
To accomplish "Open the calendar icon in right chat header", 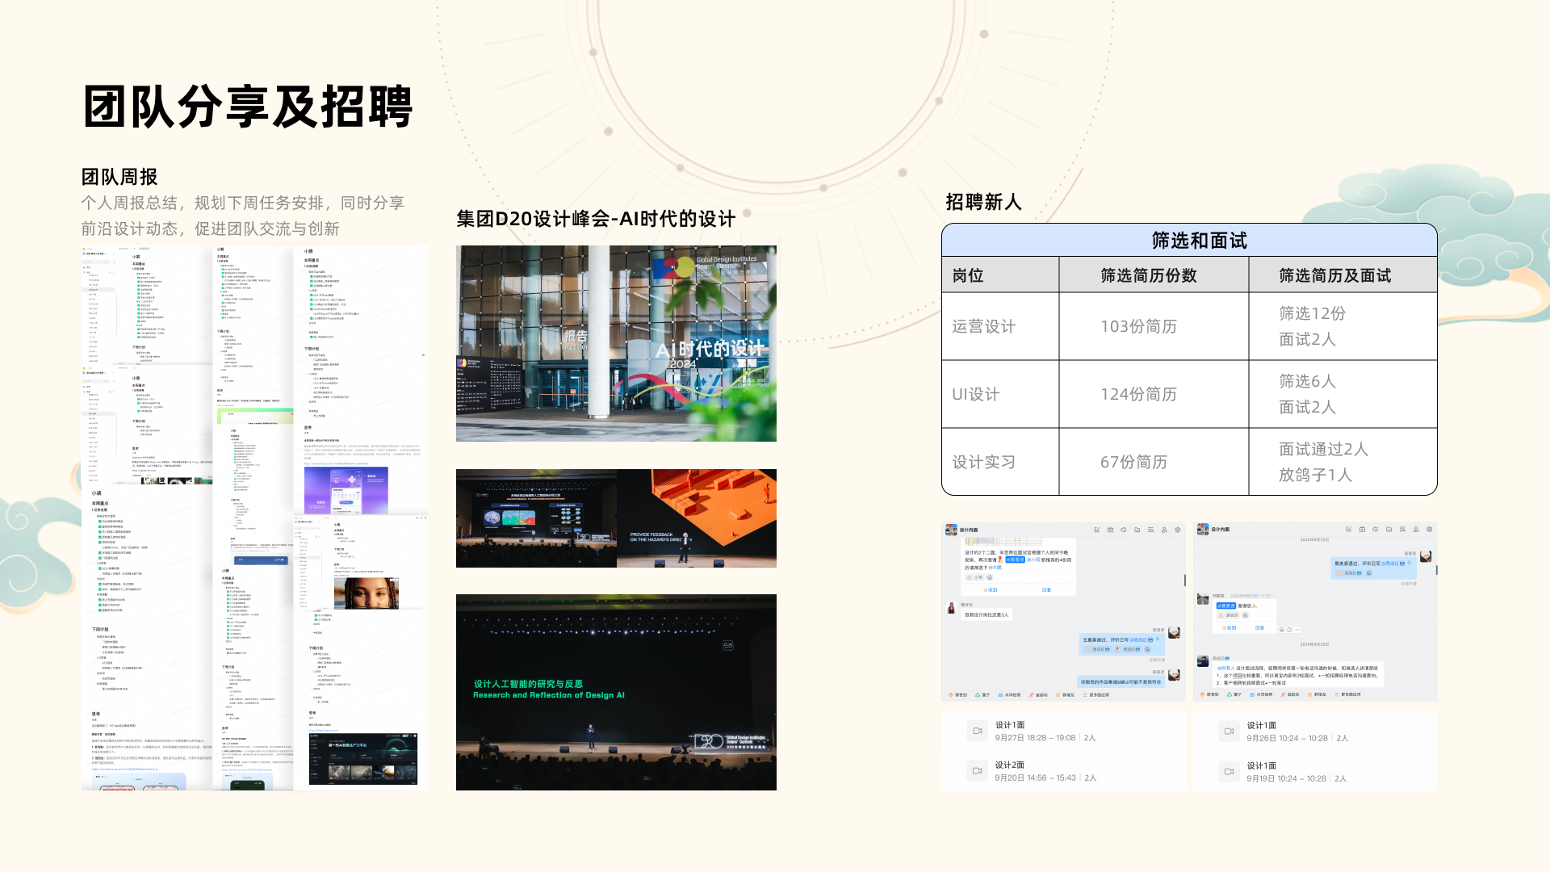I will click(1362, 529).
